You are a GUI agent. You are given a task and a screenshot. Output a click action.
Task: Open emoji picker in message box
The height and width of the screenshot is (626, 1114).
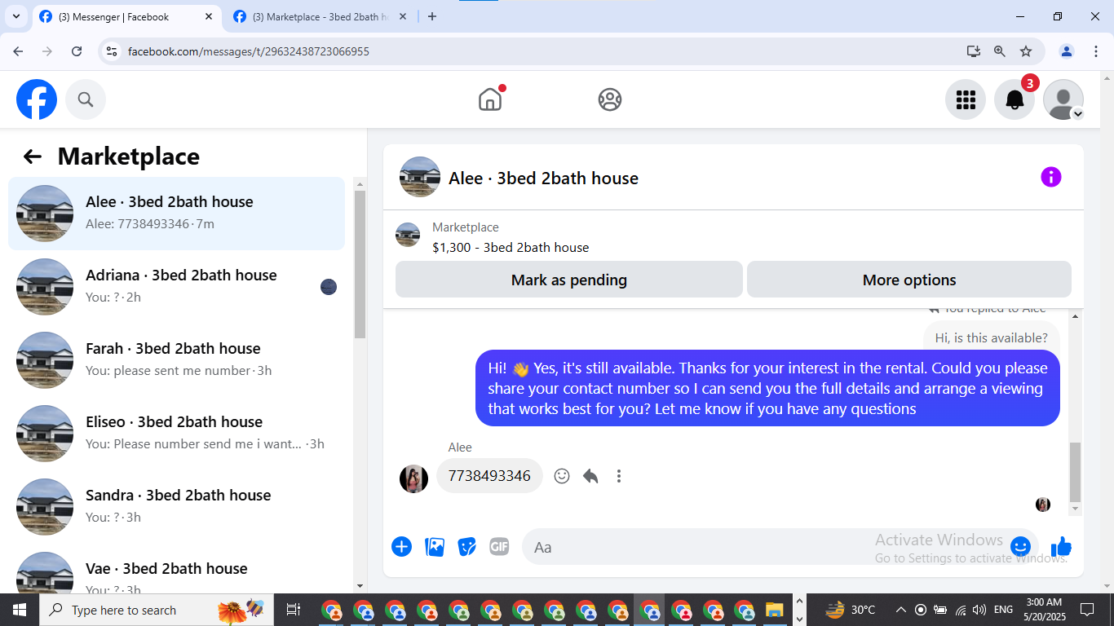[x=1020, y=547]
